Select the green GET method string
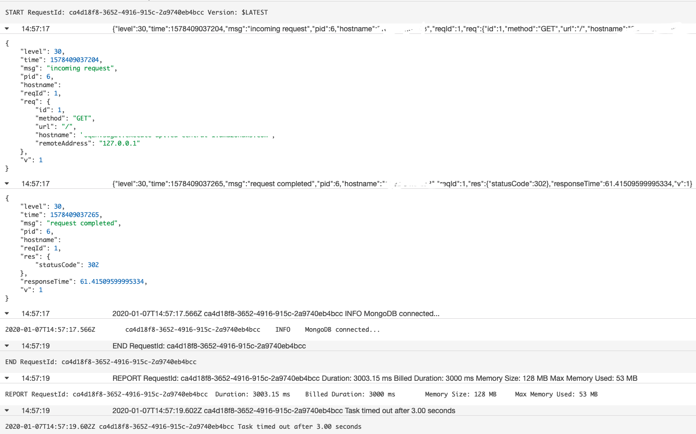 pos(82,118)
